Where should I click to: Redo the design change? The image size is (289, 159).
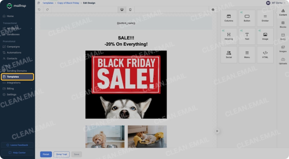tap(47, 10)
